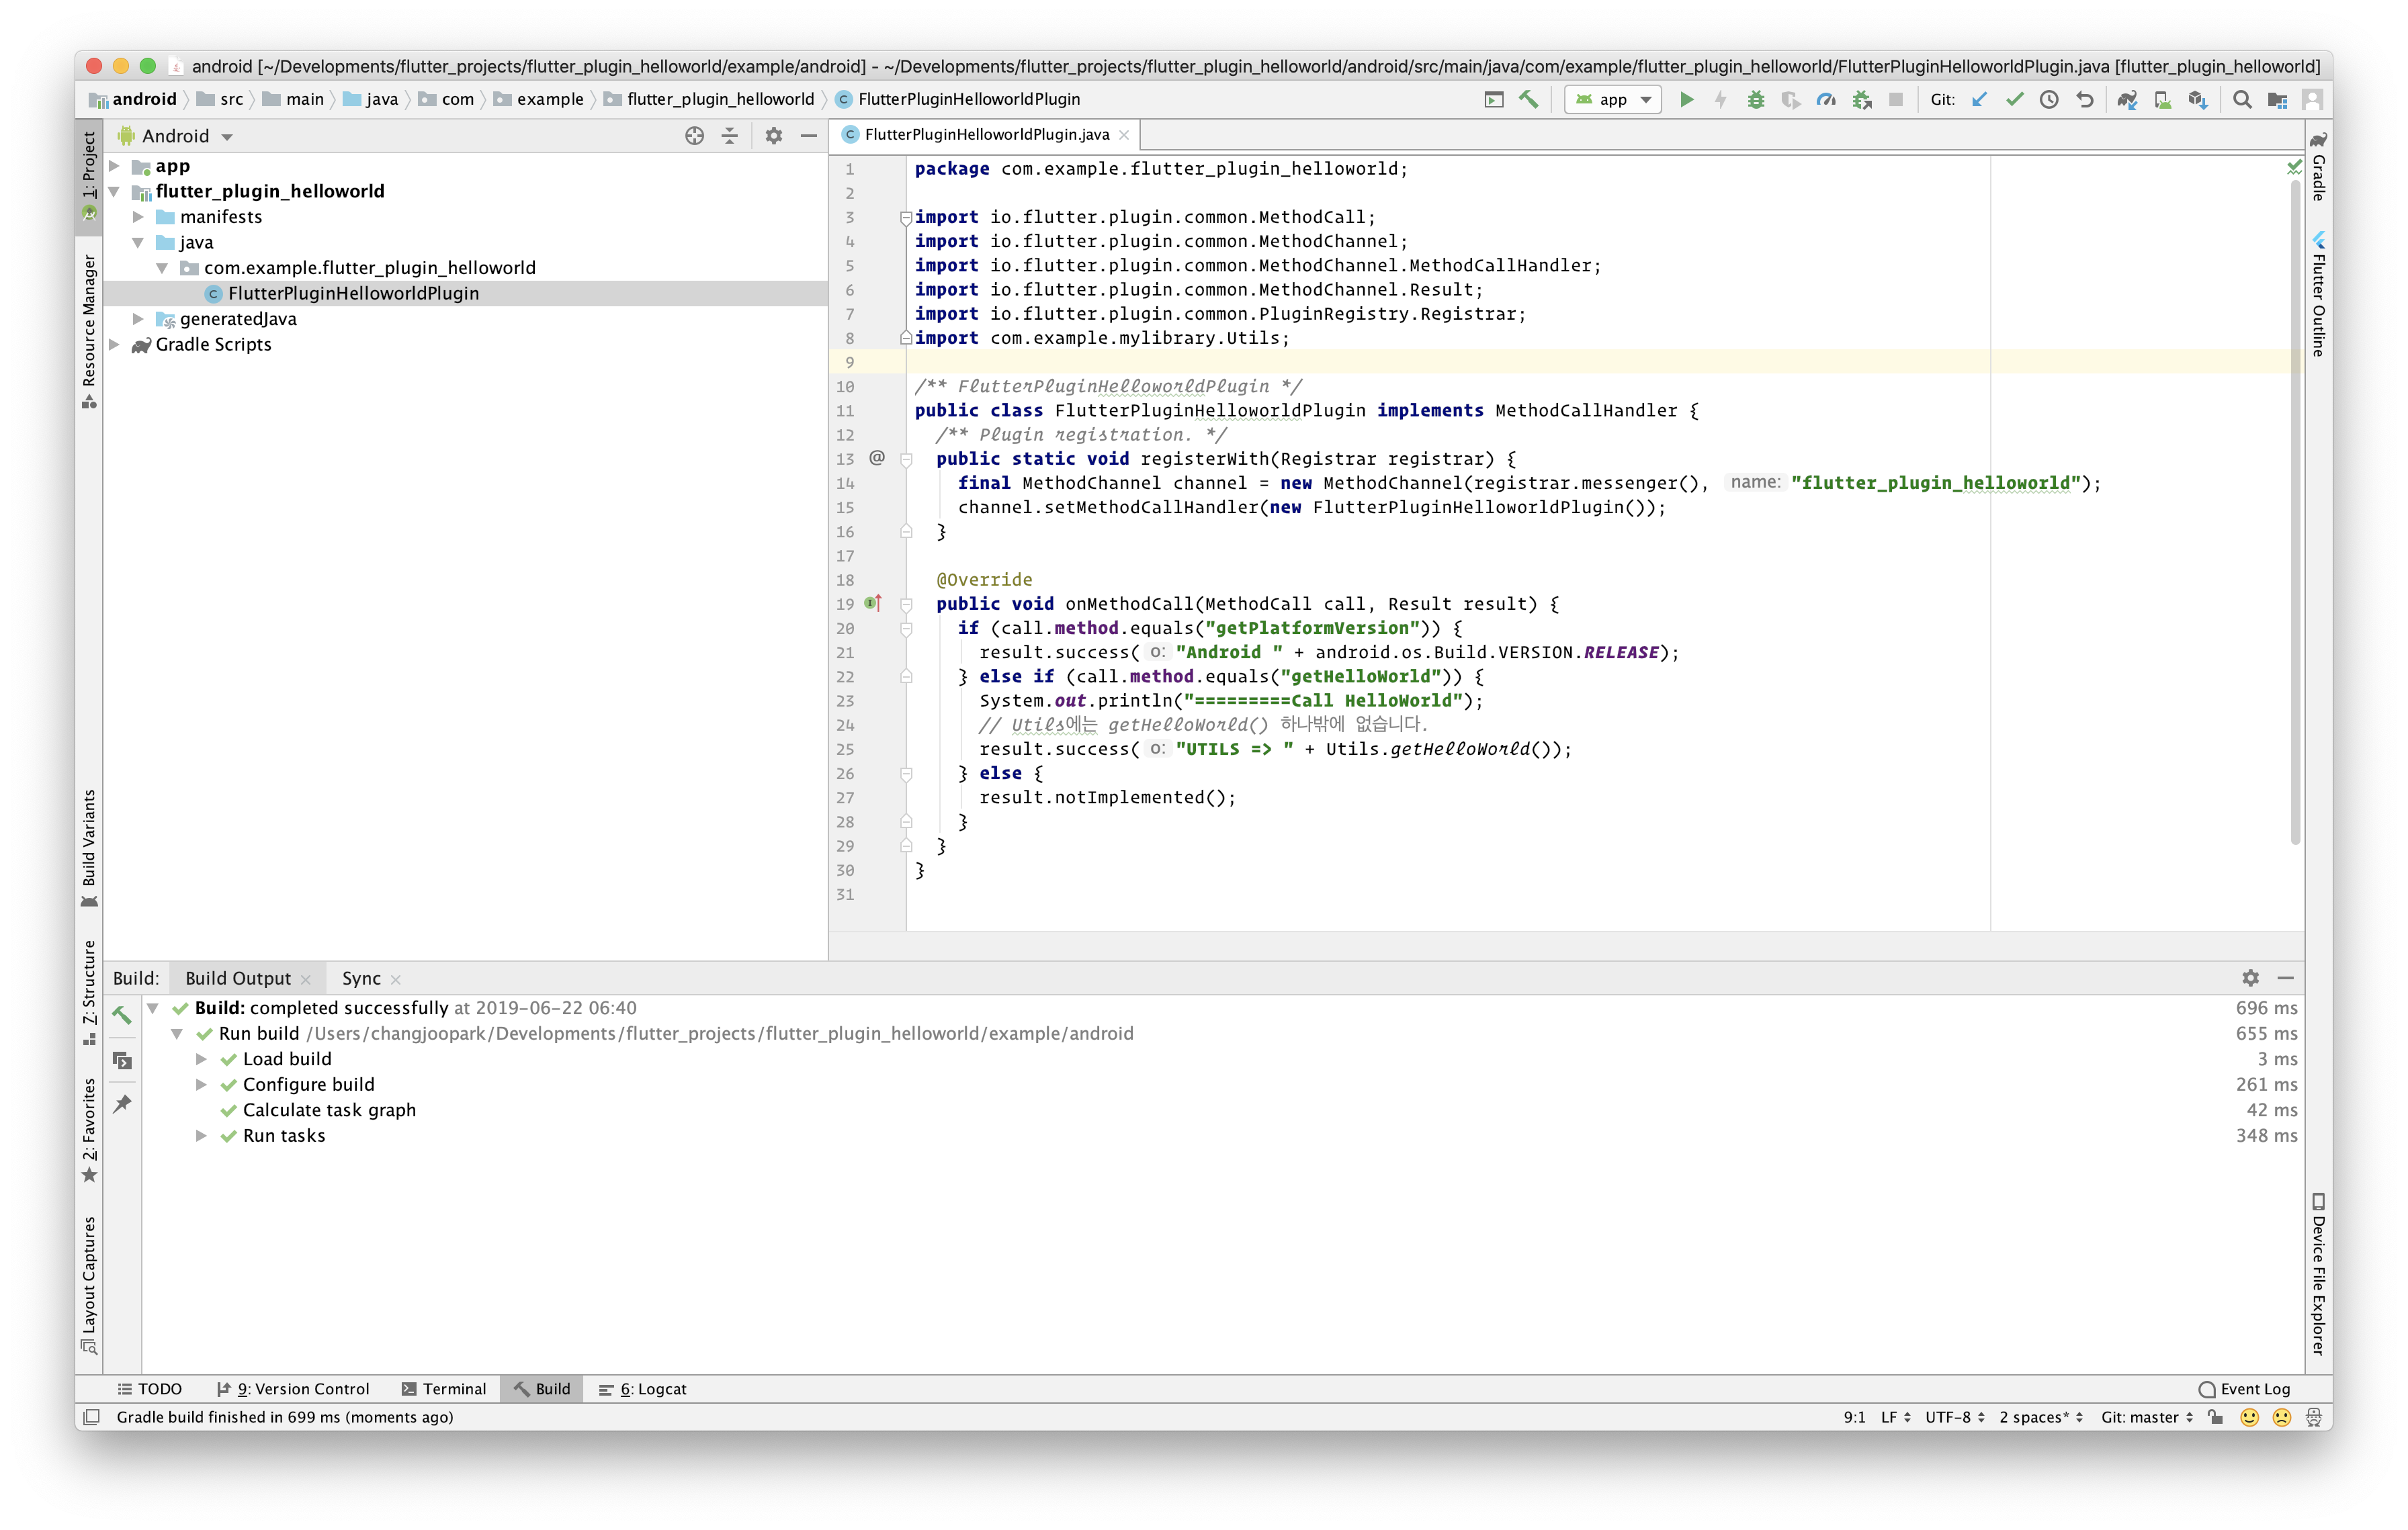The image size is (2408, 1530).
Task: Open the Project Structure dialog icon
Action: pos(2278,99)
